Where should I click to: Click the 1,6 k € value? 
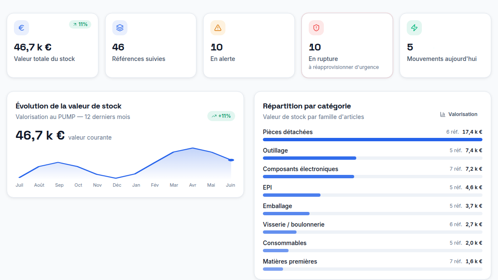click(474, 262)
